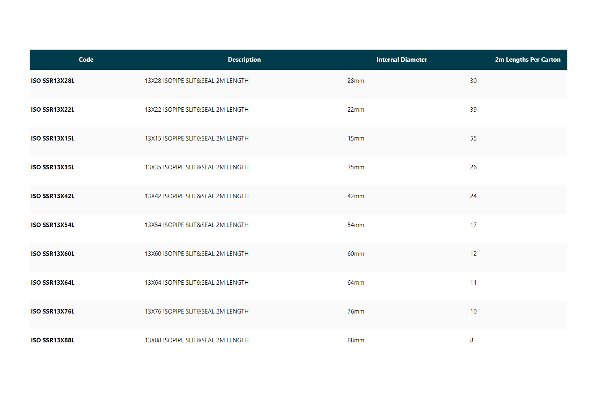The width and height of the screenshot is (597, 398).
Task: Click the 64mm internal diameter cell
Action: coord(356,283)
